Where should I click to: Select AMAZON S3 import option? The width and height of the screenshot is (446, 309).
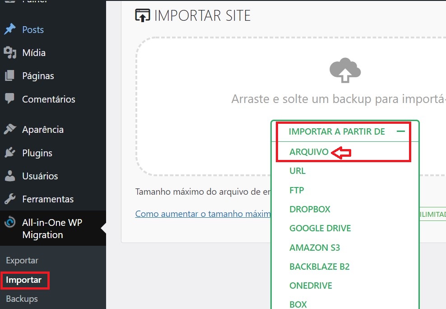click(x=315, y=248)
